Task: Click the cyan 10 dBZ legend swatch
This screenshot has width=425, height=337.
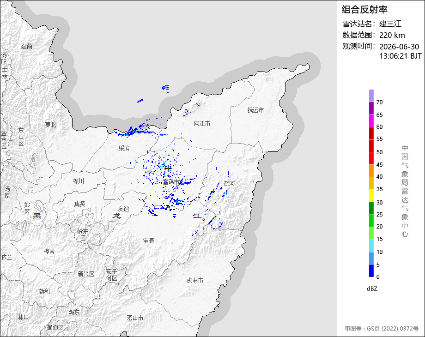Action: (371, 246)
